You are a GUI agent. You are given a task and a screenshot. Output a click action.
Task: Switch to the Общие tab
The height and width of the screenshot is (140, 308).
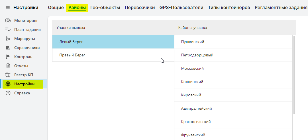pyautogui.click(x=56, y=8)
